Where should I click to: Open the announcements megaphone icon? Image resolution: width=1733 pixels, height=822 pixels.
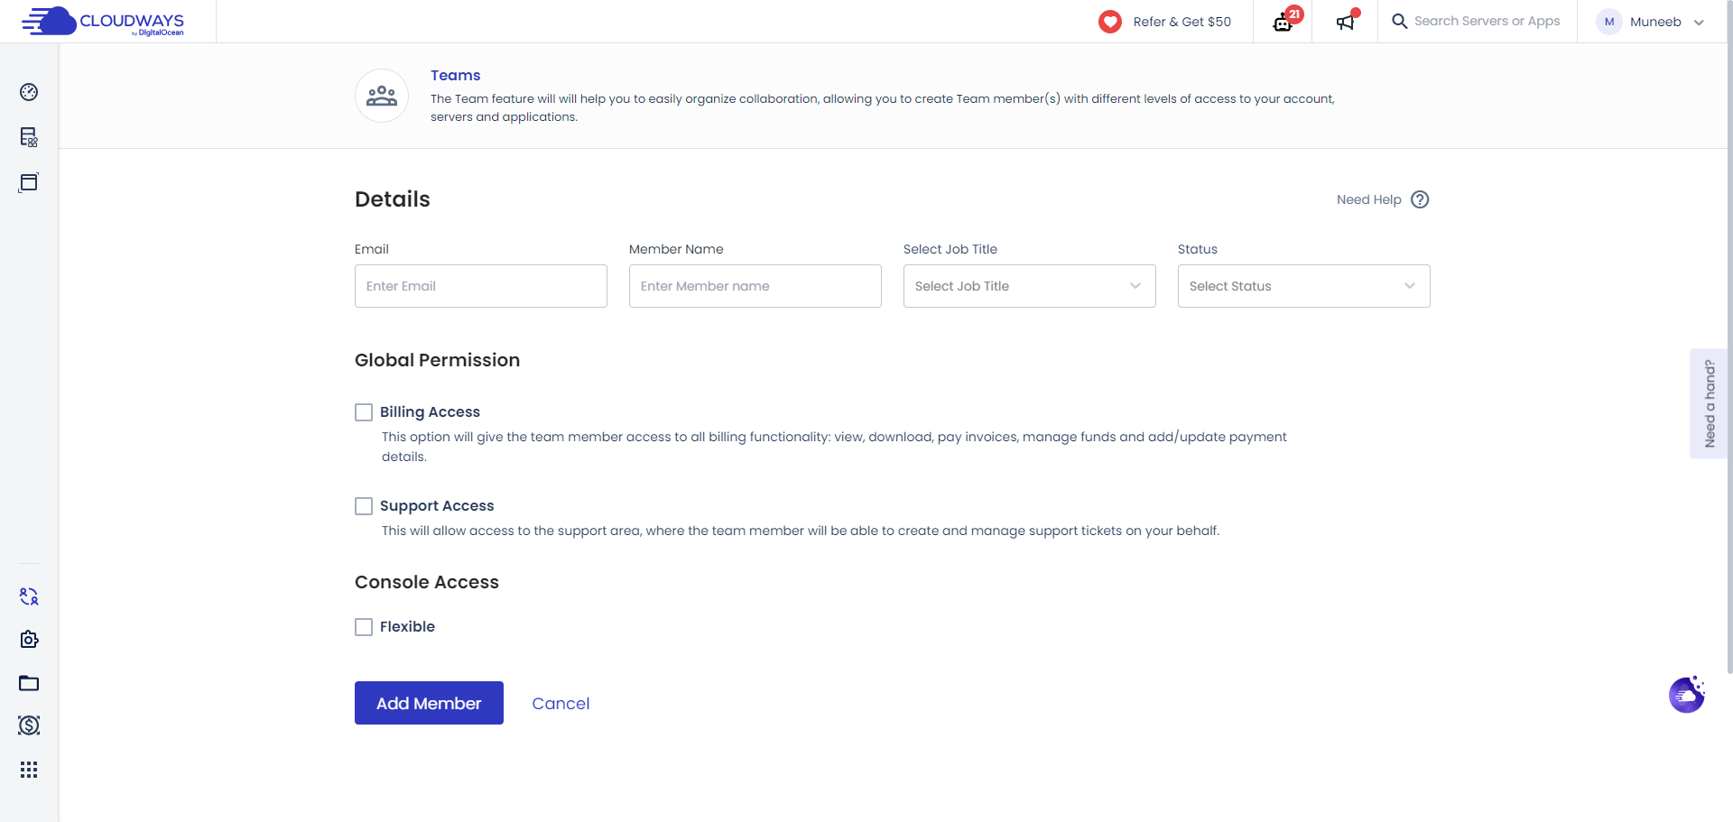tap(1344, 22)
